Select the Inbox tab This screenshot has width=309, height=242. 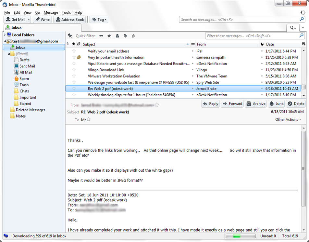coord(43,27)
